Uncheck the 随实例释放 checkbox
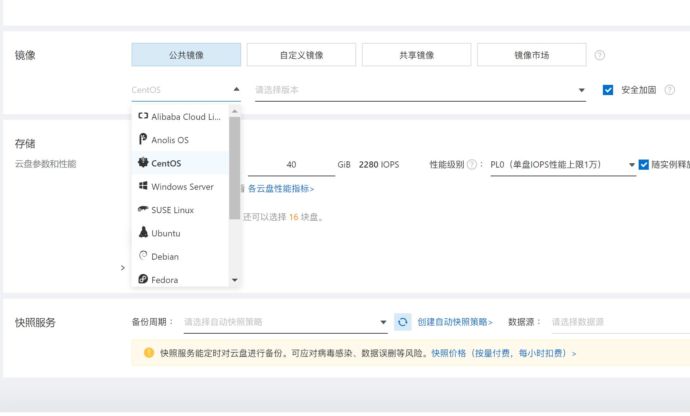This screenshot has height=416, width=690. tap(644, 165)
